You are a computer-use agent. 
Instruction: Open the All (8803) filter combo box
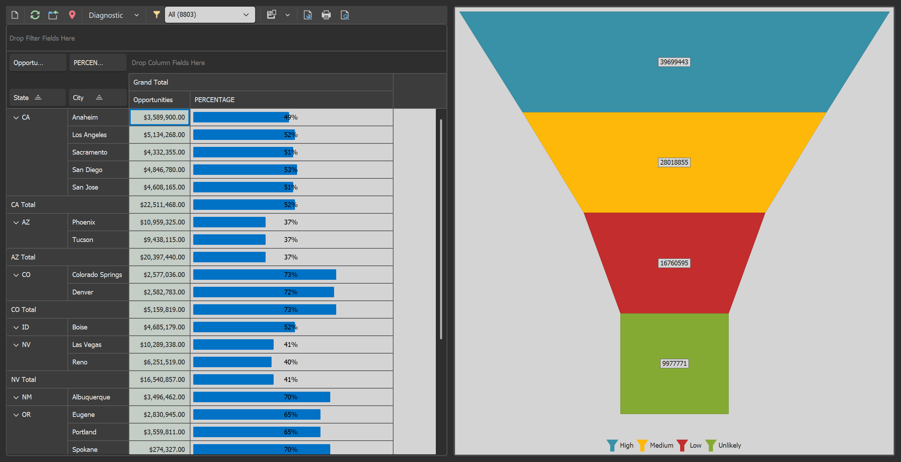point(209,15)
